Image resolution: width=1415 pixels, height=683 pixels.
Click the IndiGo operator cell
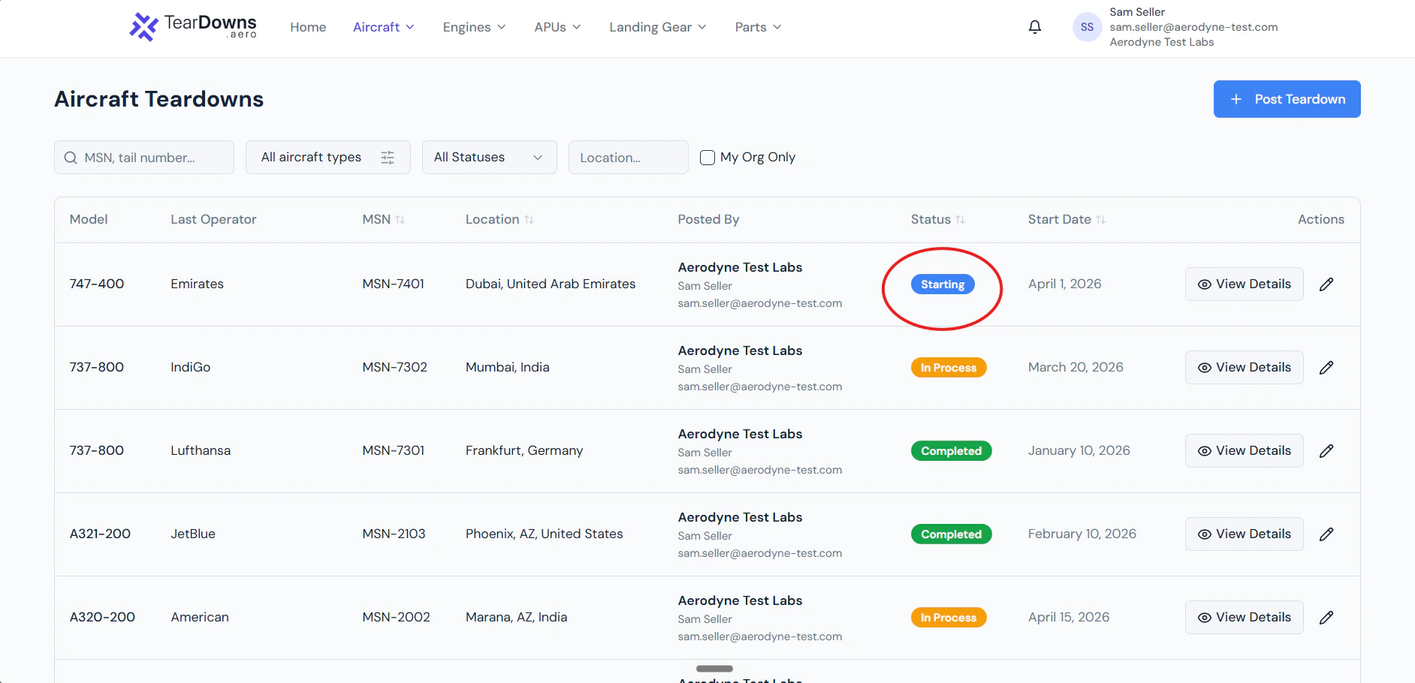[x=191, y=368]
